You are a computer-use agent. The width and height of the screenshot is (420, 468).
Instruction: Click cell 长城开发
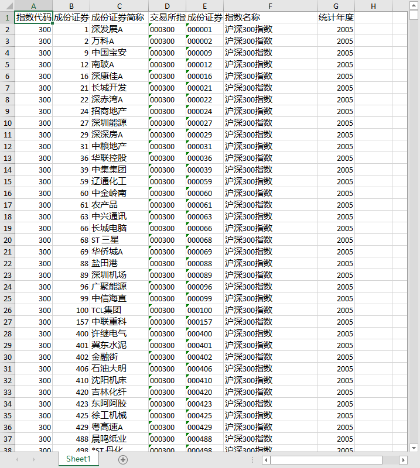[119, 88]
